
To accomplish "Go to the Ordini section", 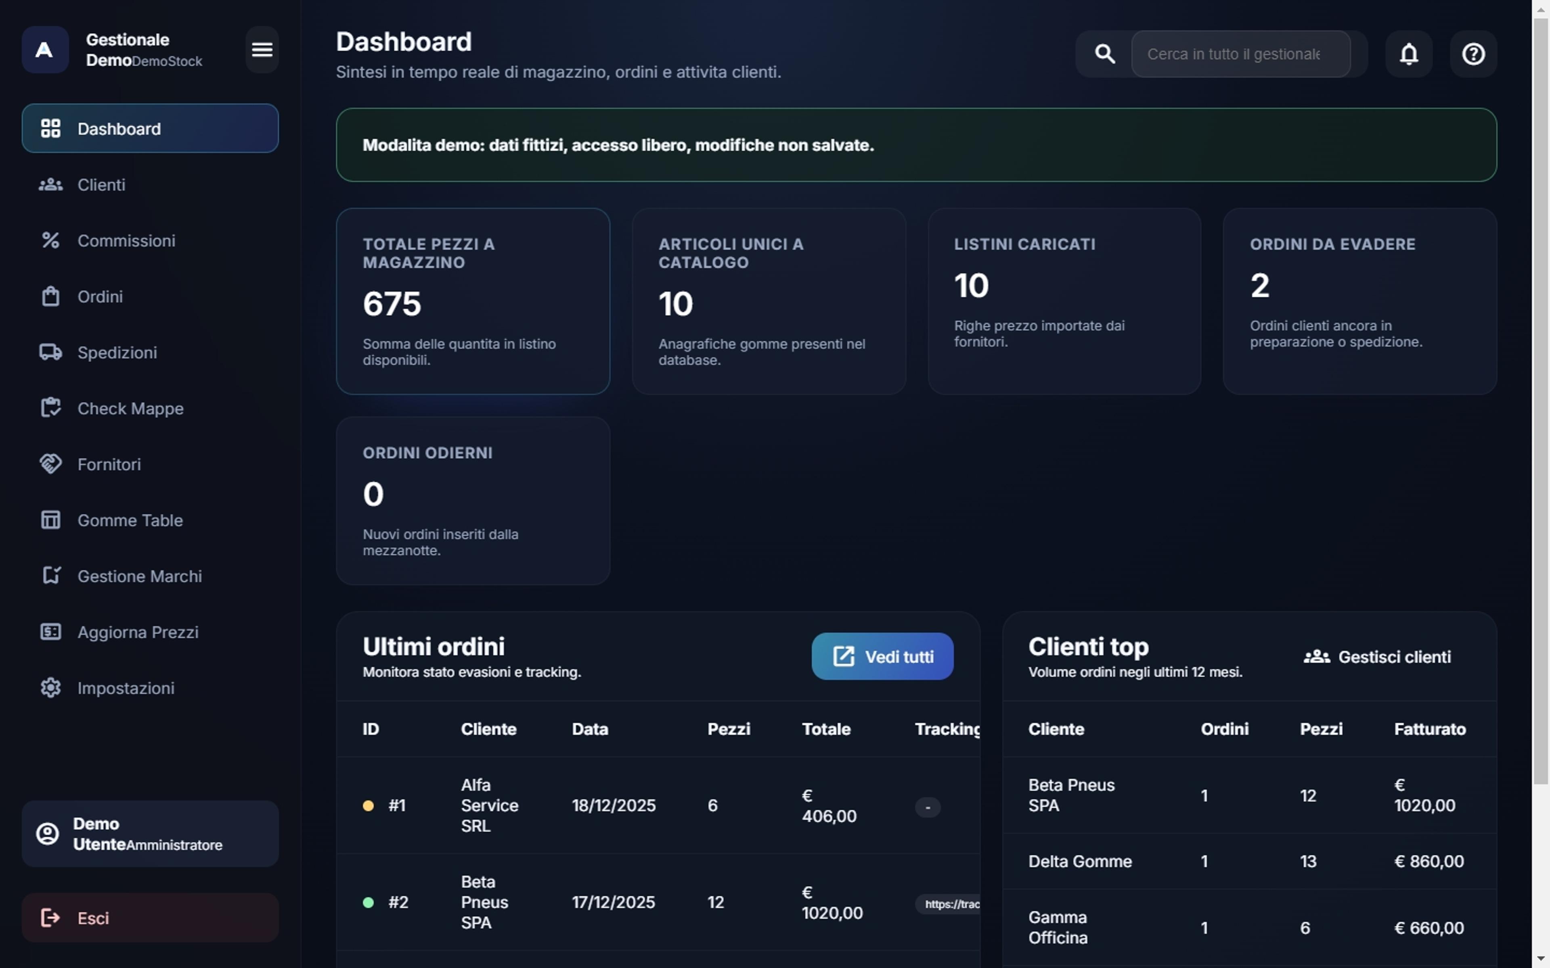I will 151,296.
